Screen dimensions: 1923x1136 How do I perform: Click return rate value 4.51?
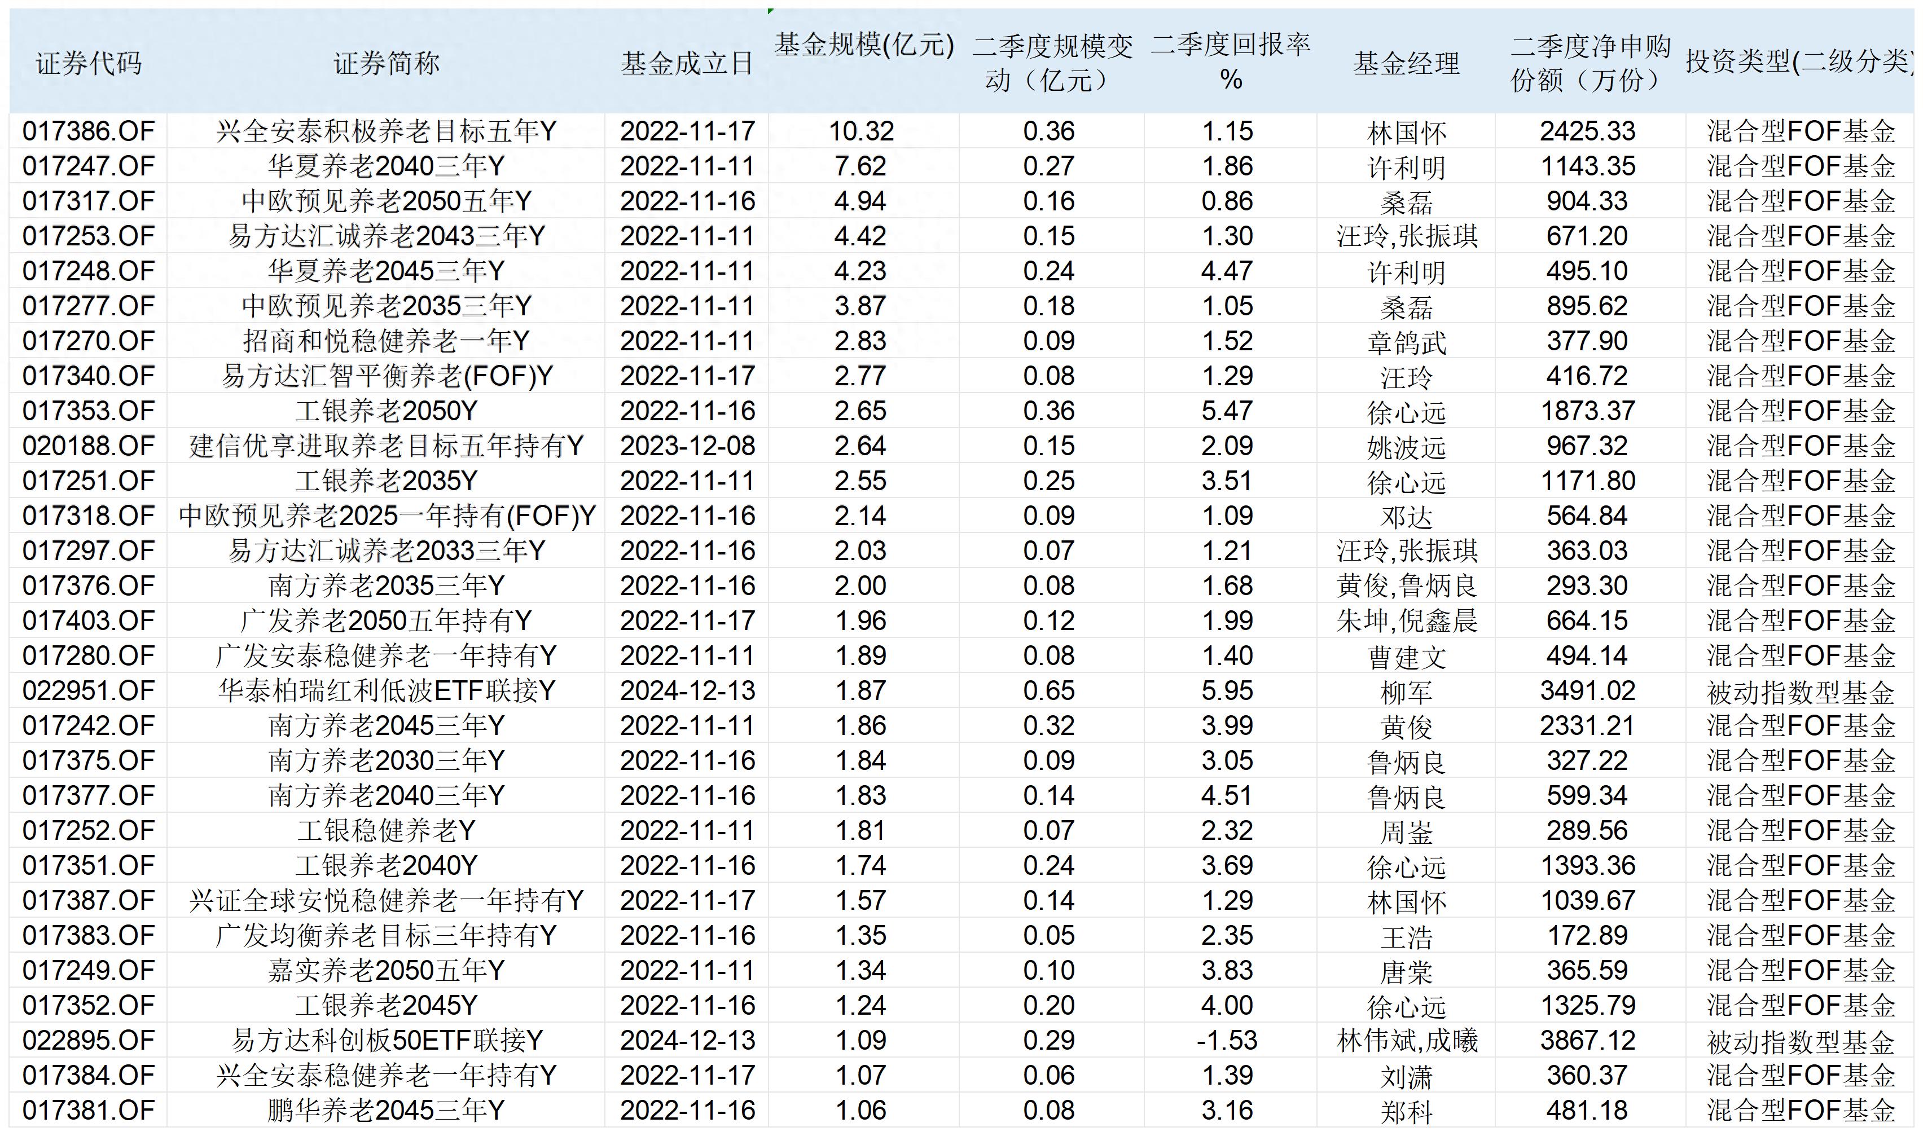[1228, 795]
